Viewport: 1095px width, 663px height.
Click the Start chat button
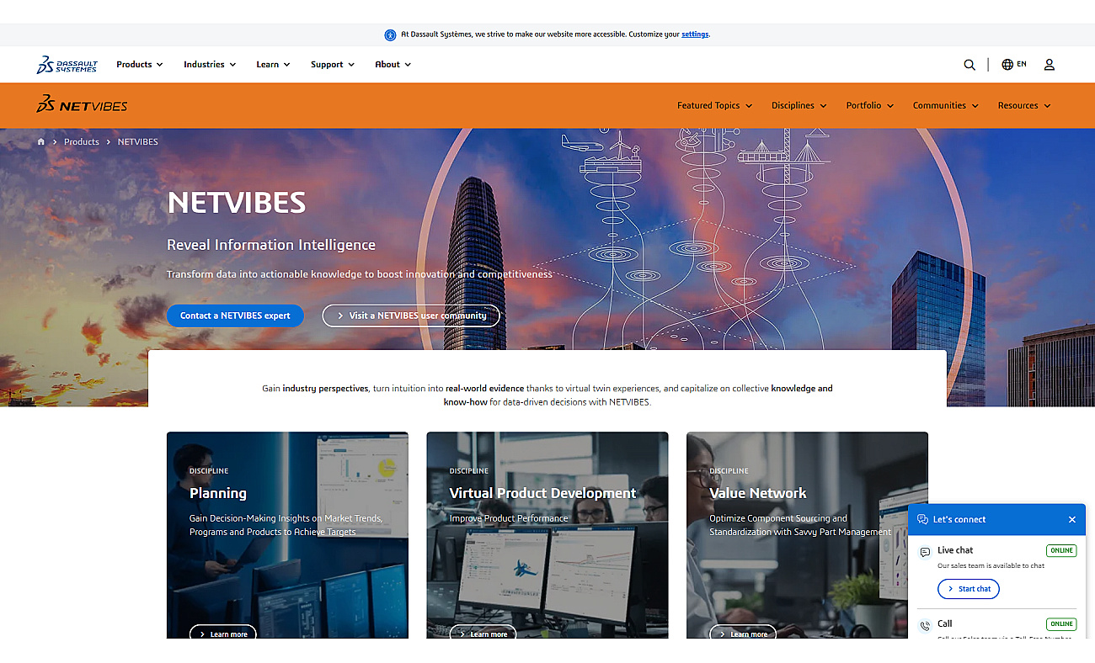969,589
